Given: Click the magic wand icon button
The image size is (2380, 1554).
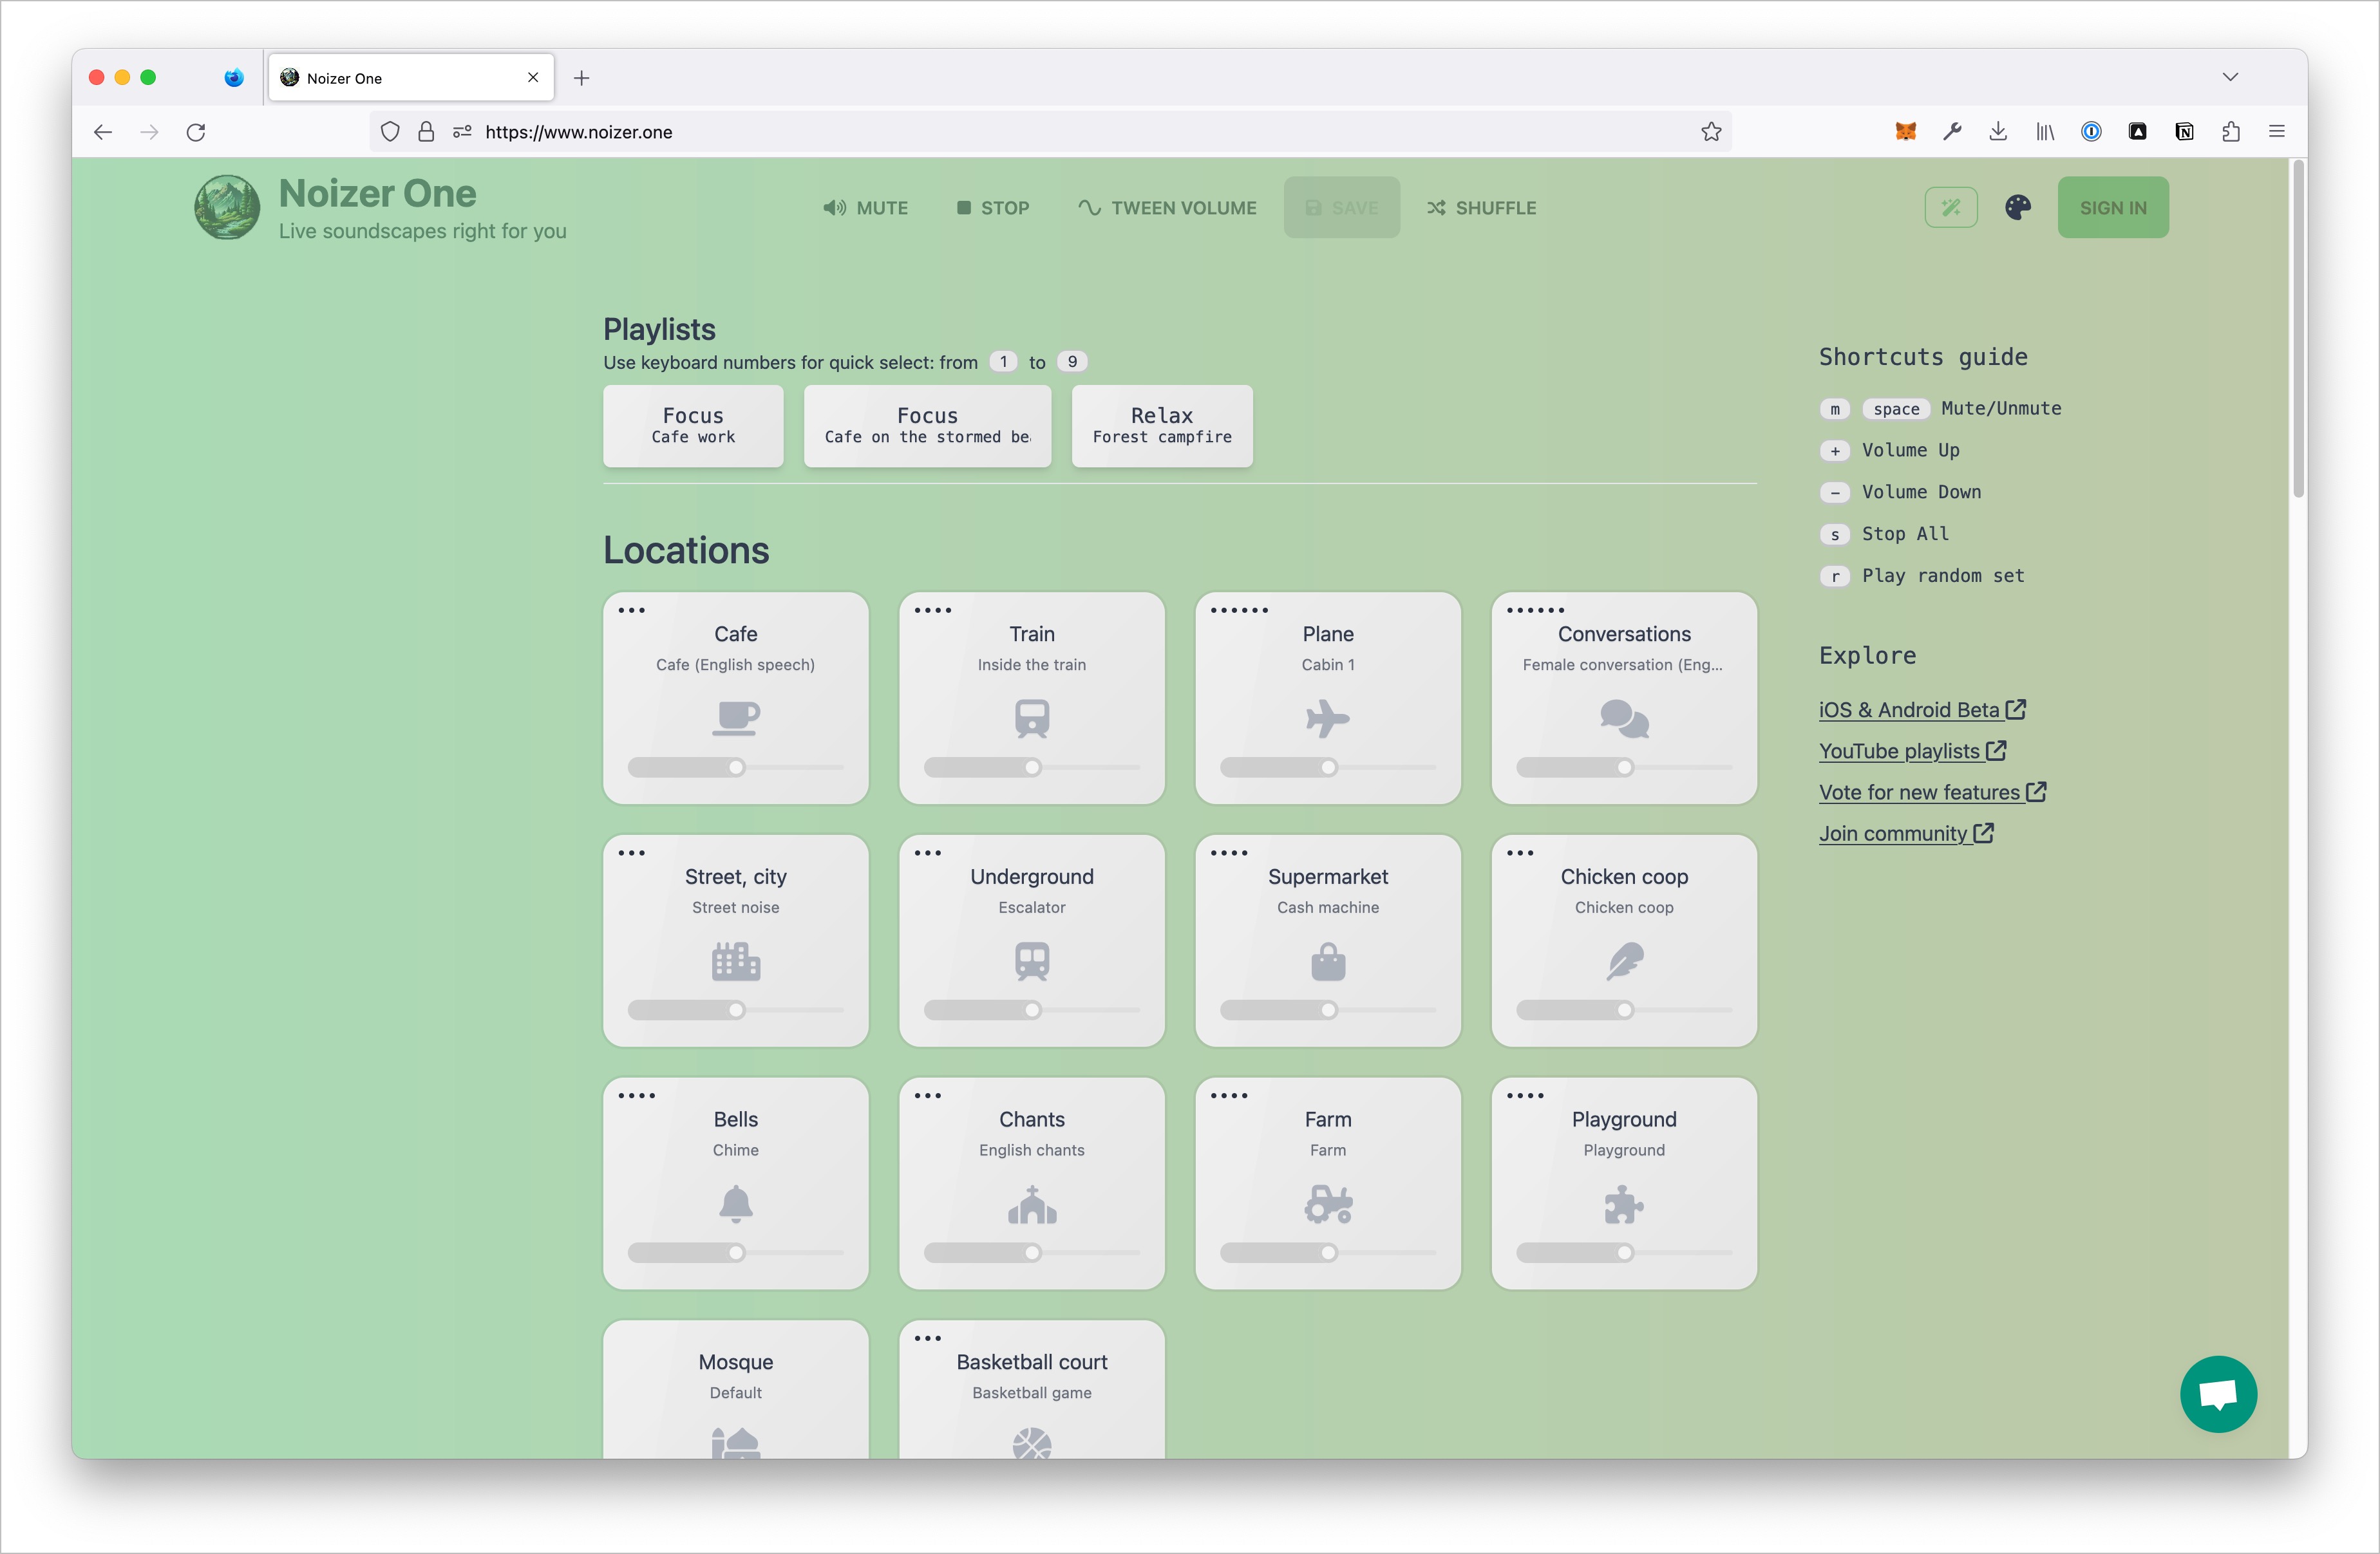Looking at the screenshot, I should pos(1950,207).
